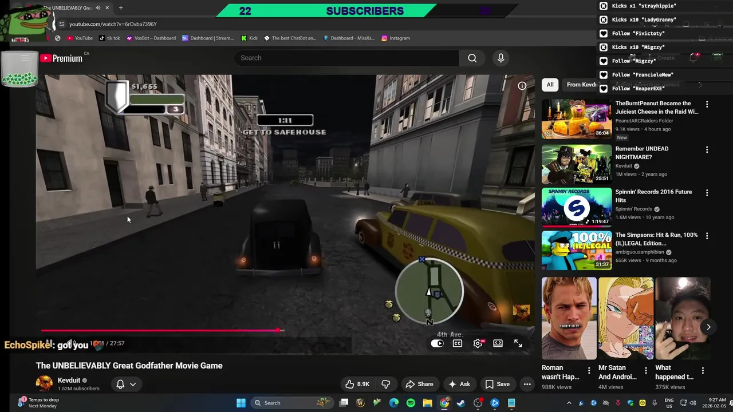Show hidden system tray icons

pos(569,403)
